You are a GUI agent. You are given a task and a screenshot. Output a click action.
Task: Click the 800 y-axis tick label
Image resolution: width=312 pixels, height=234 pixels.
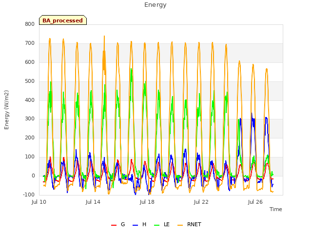pos(30,24)
